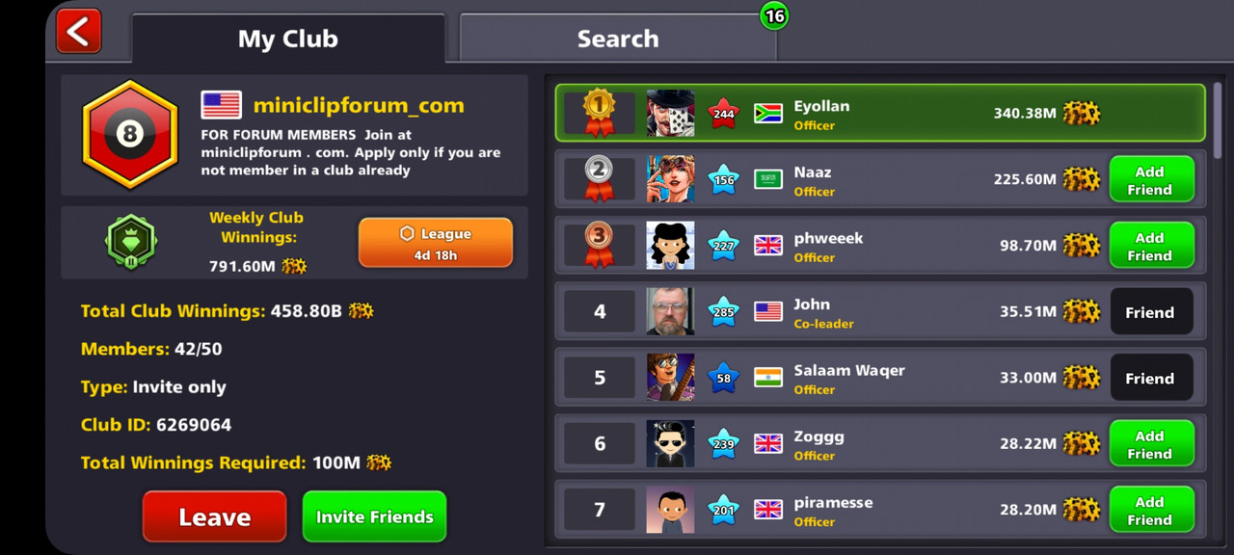The height and width of the screenshot is (555, 1234).
Task: Switch to the Search tab
Action: coord(617,39)
